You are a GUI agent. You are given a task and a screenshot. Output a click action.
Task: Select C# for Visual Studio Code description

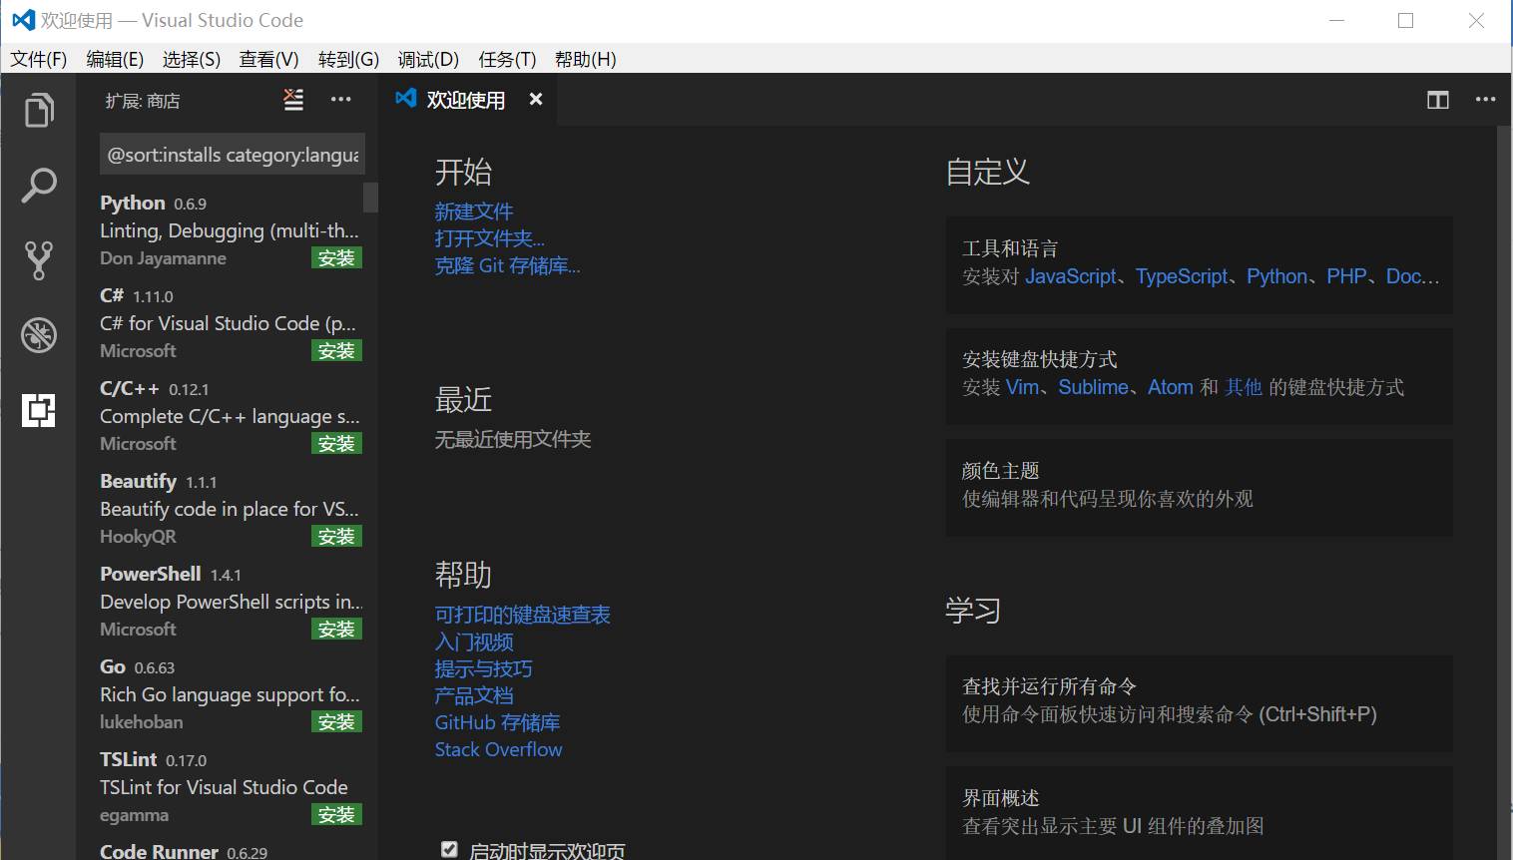(x=228, y=323)
